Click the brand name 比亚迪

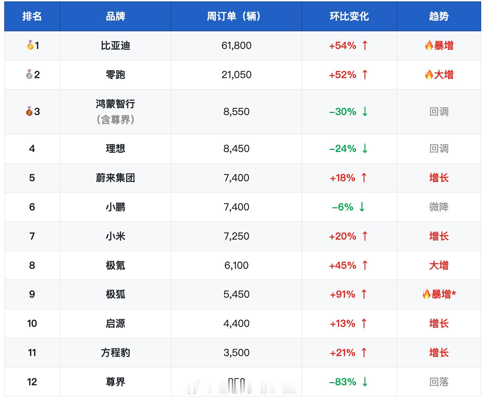click(116, 45)
